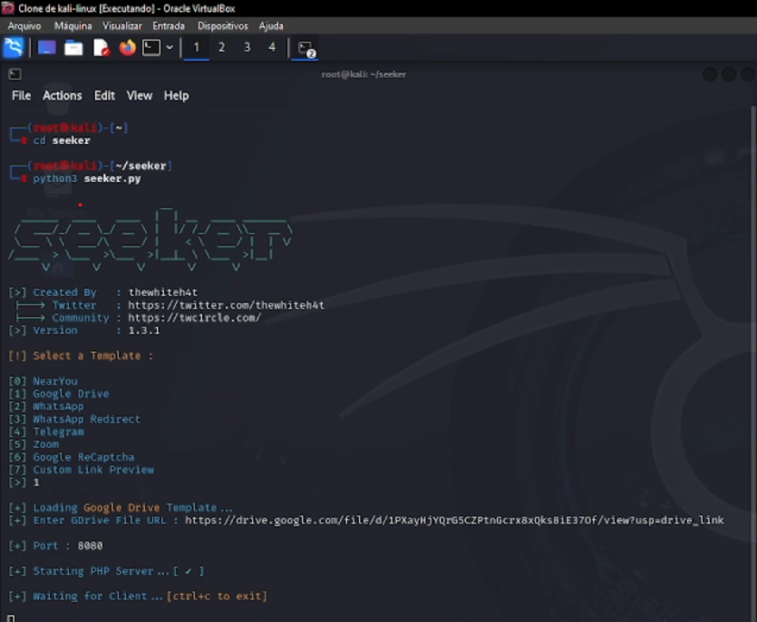Click the show desktop panel icon
This screenshot has width=757, height=622.
(47, 48)
